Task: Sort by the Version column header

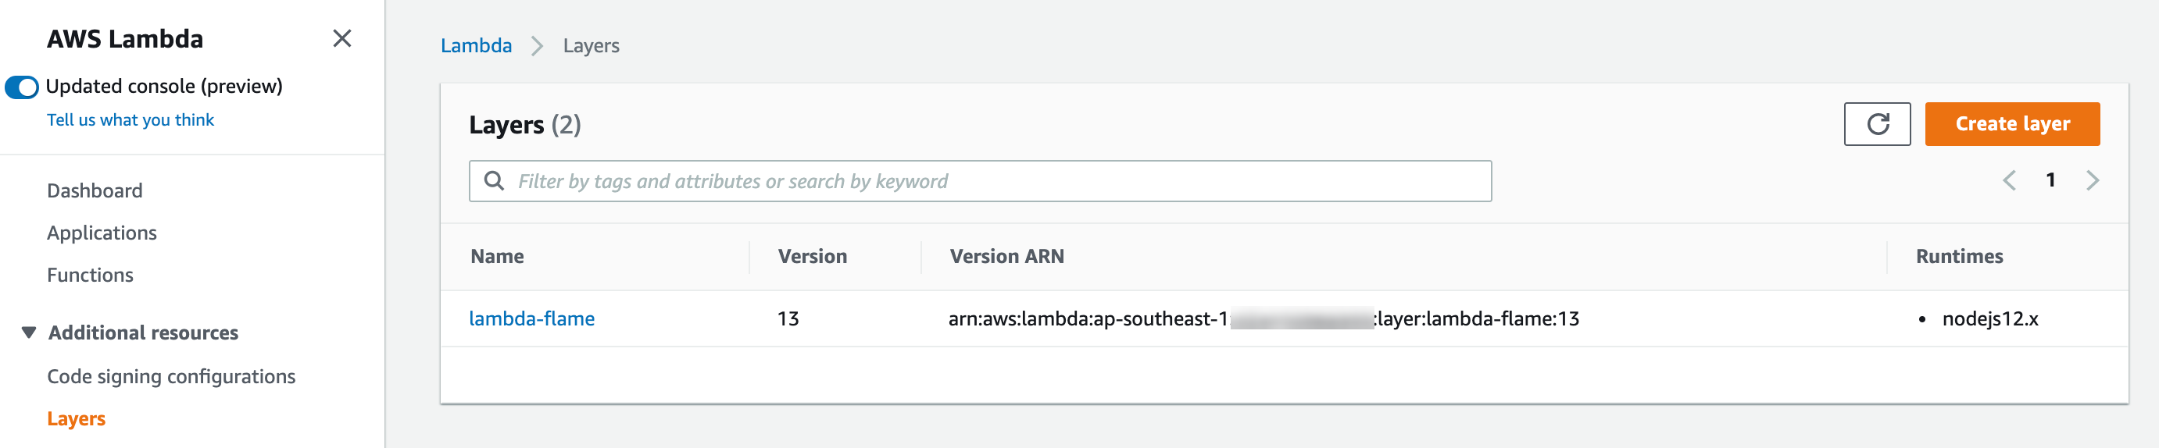Action: (x=812, y=256)
